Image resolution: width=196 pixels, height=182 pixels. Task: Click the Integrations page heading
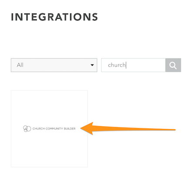pos(54,17)
